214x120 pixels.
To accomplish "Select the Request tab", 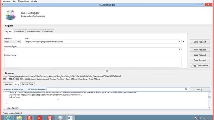I will pyautogui.click(x=8, y=31).
